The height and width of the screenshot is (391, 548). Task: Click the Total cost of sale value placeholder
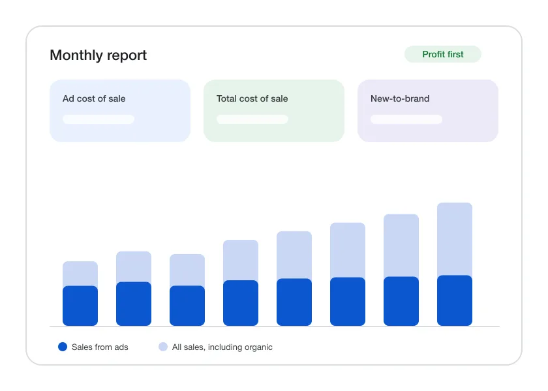[252, 119]
